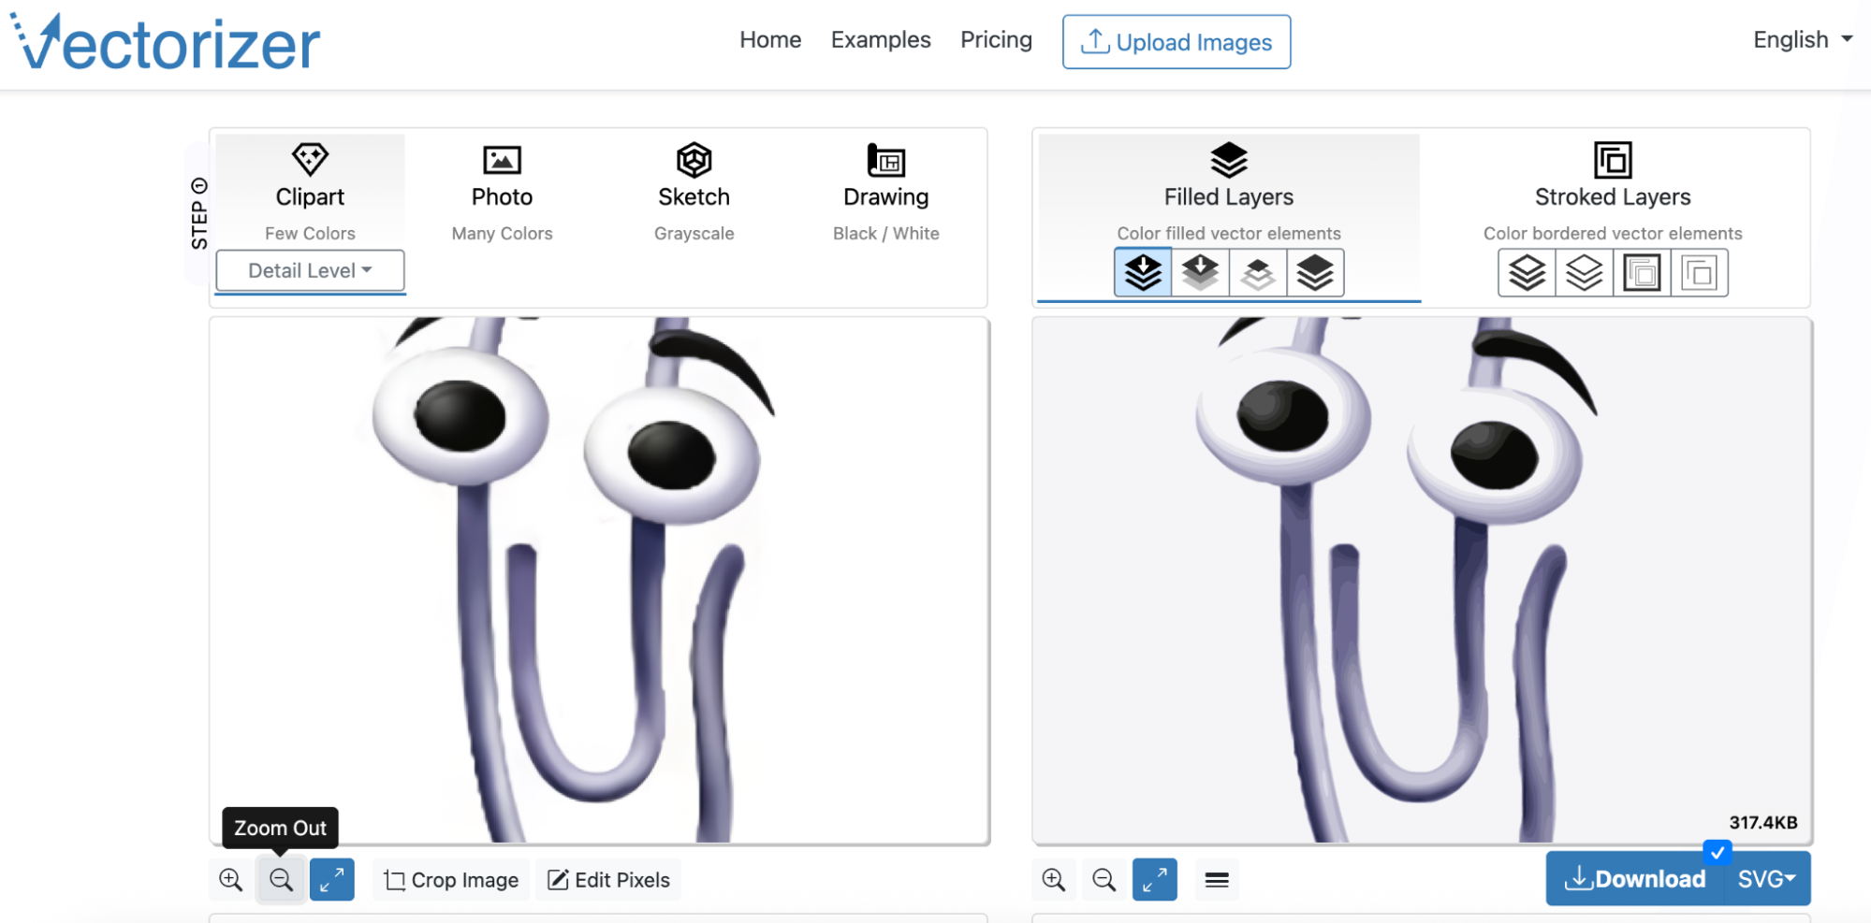Open the Pricing page link

[x=996, y=40]
